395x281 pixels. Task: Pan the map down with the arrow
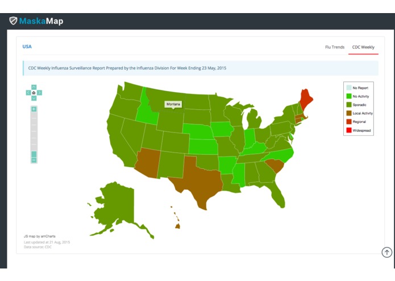point(34,98)
